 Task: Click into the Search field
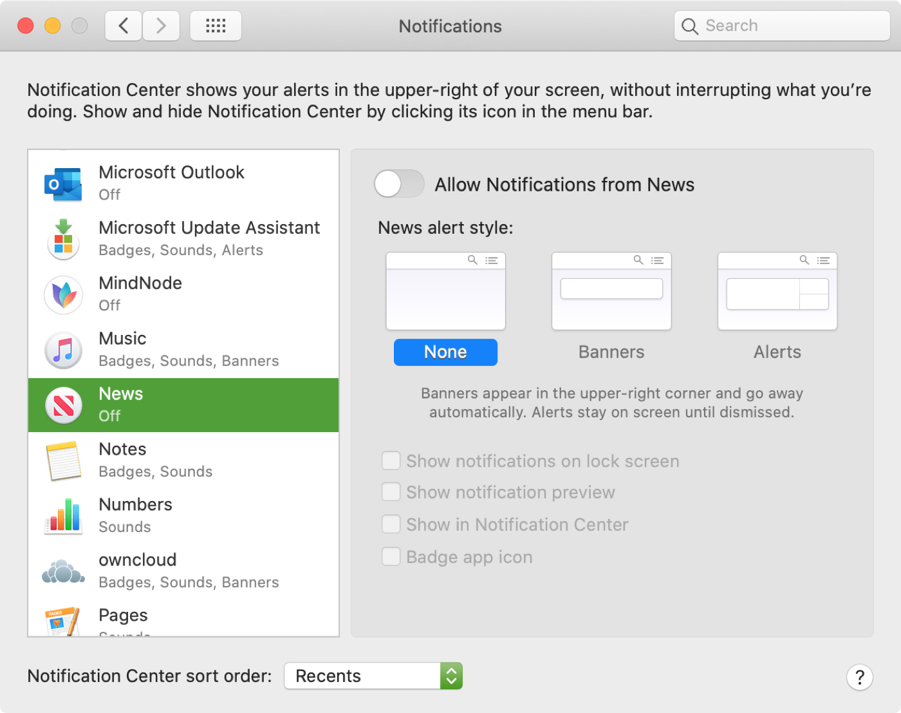782,26
